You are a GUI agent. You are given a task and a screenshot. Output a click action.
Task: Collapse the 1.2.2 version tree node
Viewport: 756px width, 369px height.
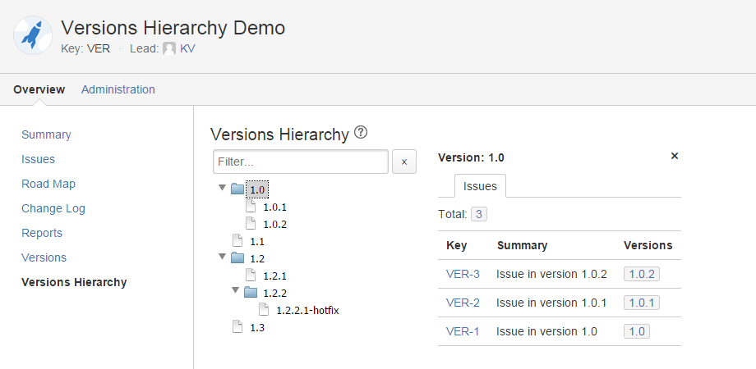[x=235, y=292]
